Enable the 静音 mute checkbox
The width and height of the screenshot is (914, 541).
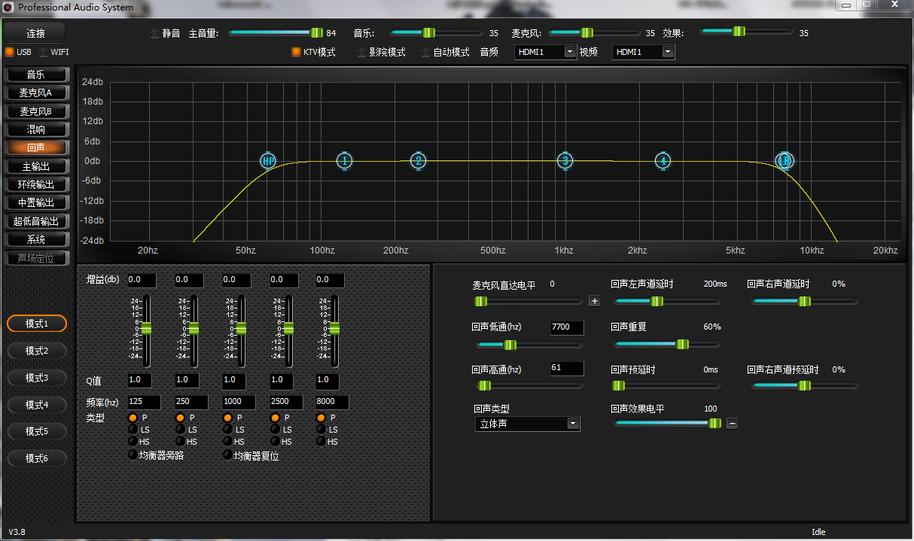pos(155,33)
